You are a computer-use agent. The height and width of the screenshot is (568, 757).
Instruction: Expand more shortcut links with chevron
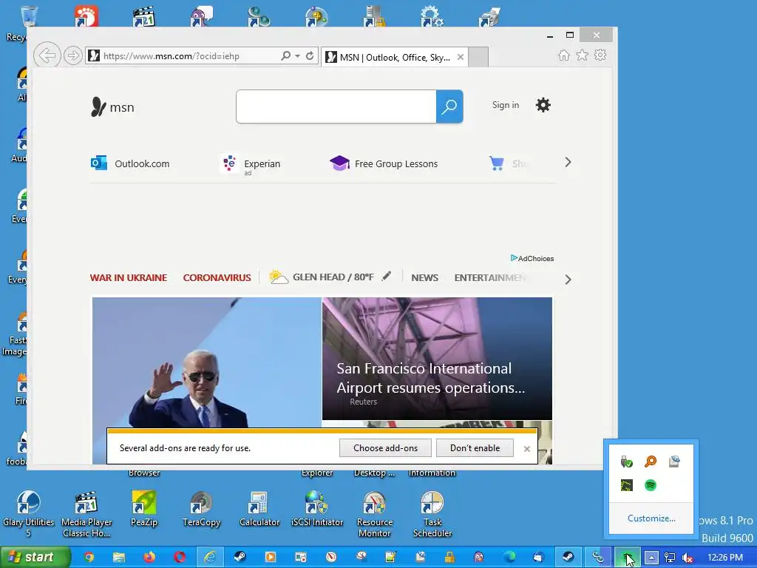pos(568,162)
